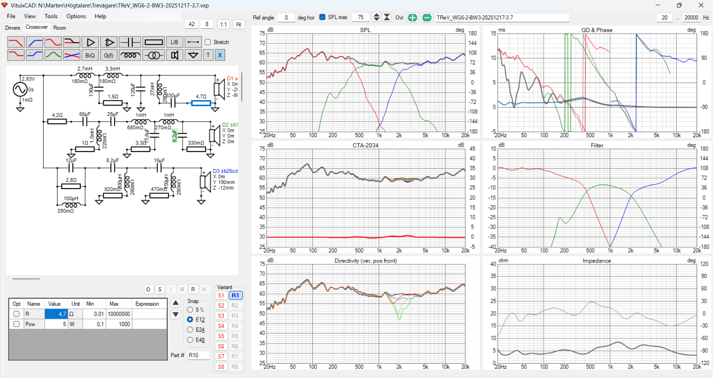The image size is (713, 378).
Task: Select the transformer component tool
Action: point(153,55)
